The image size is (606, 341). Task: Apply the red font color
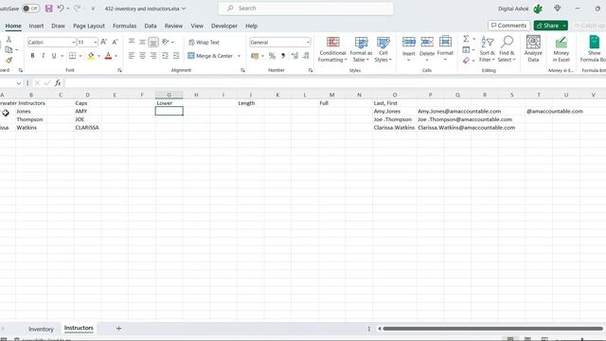click(x=108, y=56)
